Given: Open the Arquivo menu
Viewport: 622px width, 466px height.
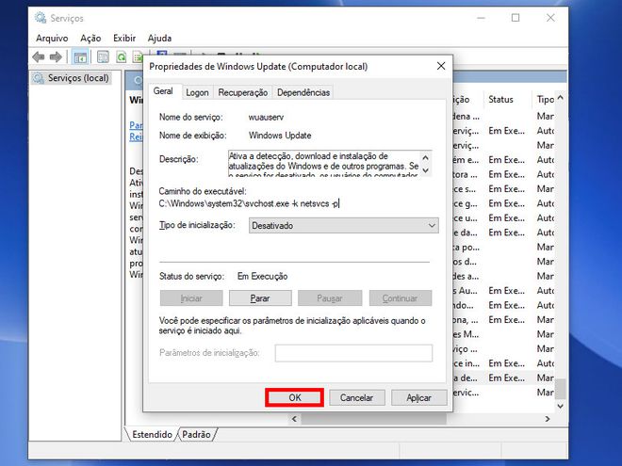Looking at the screenshot, I should pos(52,39).
